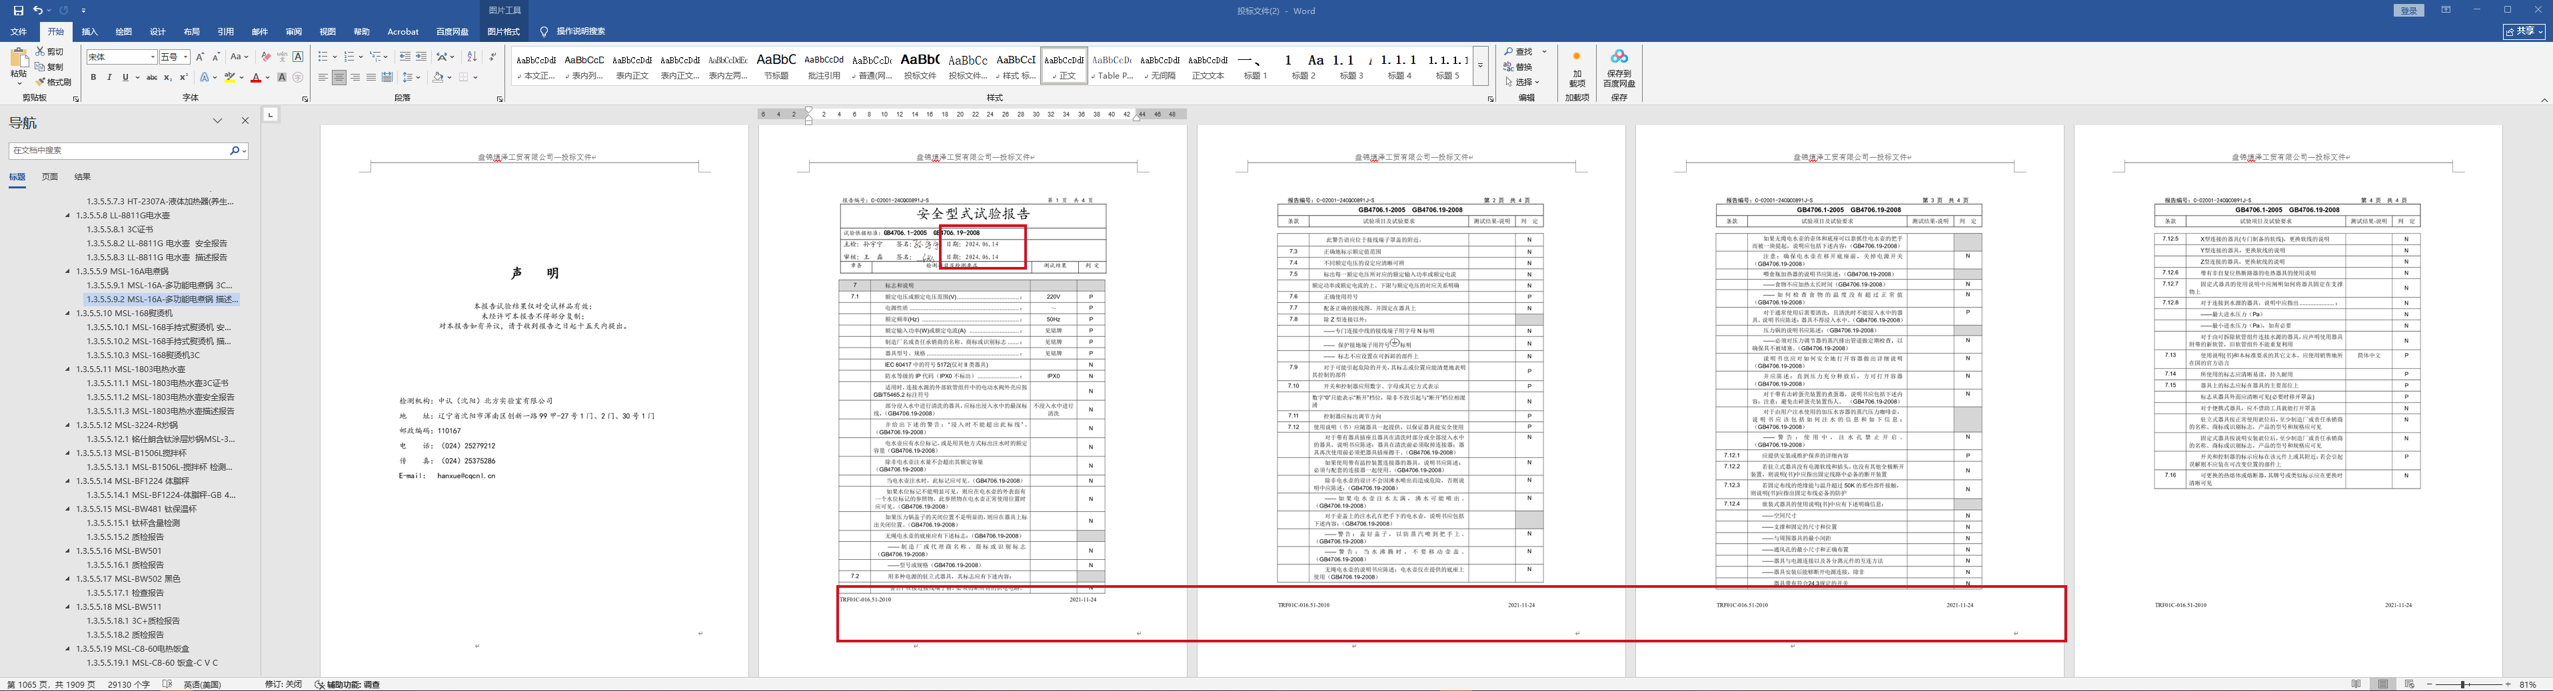Increase paragraph indent
2553x691 pixels.
pos(421,57)
